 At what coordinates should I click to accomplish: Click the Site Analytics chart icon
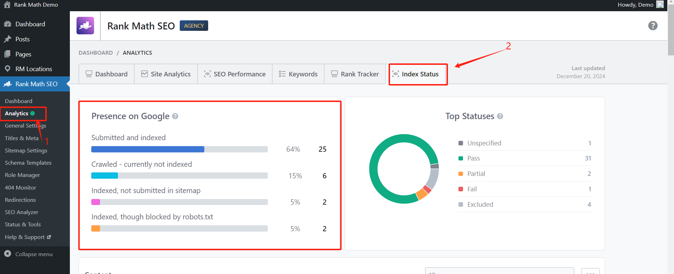coord(145,74)
